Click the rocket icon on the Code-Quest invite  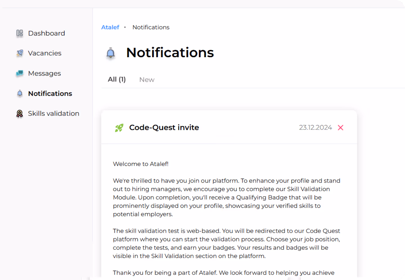pyautogui.click(x=119, y=127)
